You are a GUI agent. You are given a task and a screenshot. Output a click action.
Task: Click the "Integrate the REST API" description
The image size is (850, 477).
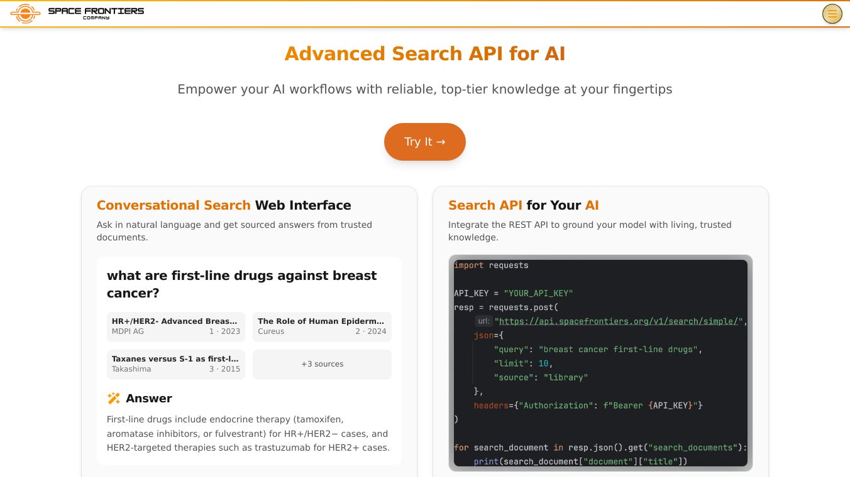click(590, 231)
